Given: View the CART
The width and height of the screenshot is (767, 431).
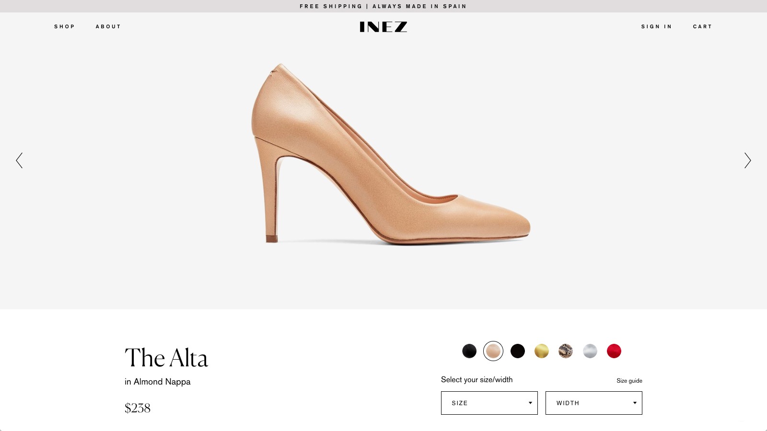Looking at the screenshot, I should 702,26.
